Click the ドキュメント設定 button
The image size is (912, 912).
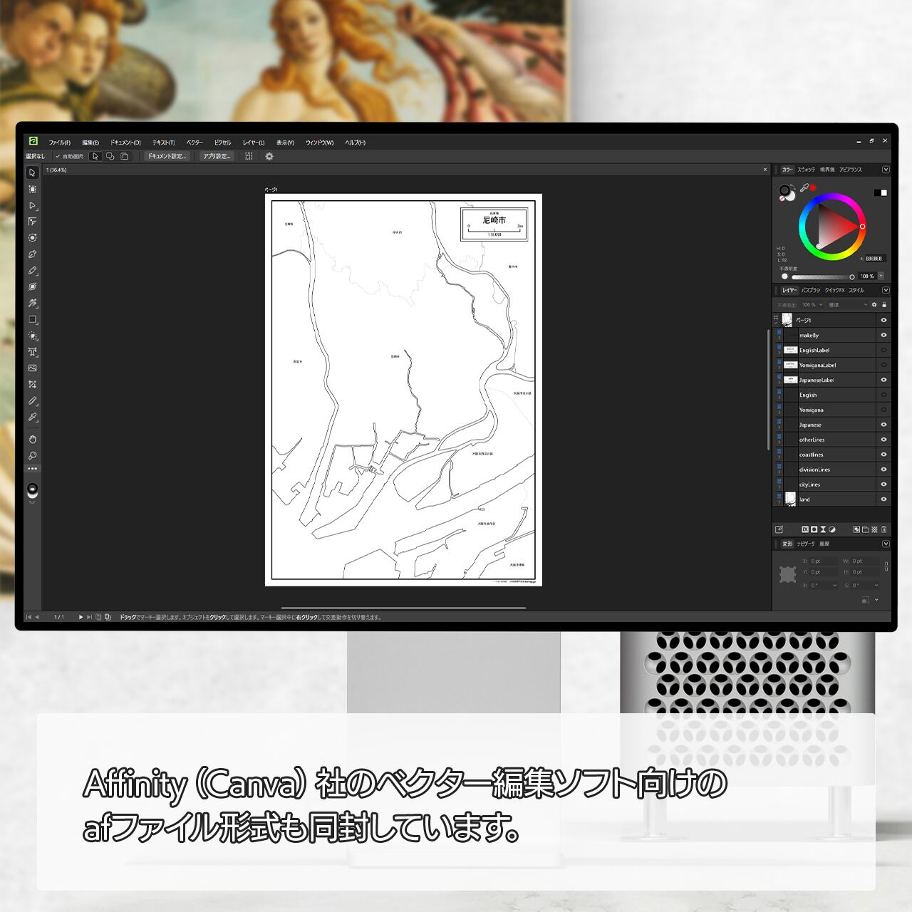[167, 156]
